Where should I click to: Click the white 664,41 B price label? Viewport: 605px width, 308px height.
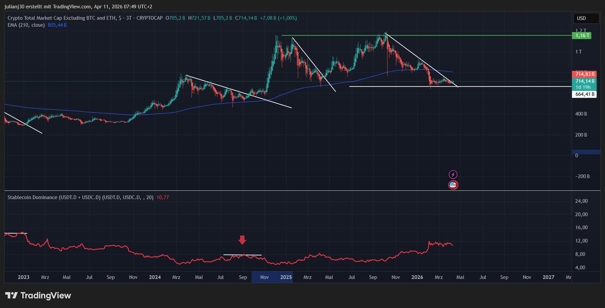click(584, 94)
